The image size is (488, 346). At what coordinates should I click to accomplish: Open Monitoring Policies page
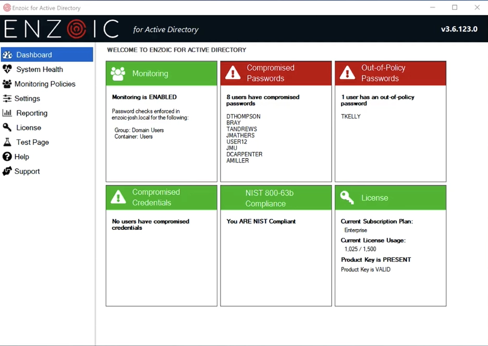(x=44, y=83)
